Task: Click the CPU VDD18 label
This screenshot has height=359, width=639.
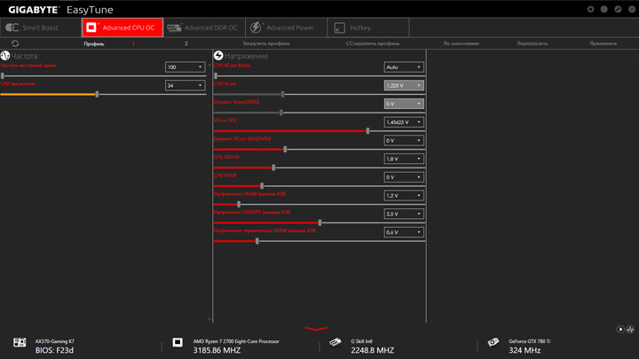Action: 226,157
